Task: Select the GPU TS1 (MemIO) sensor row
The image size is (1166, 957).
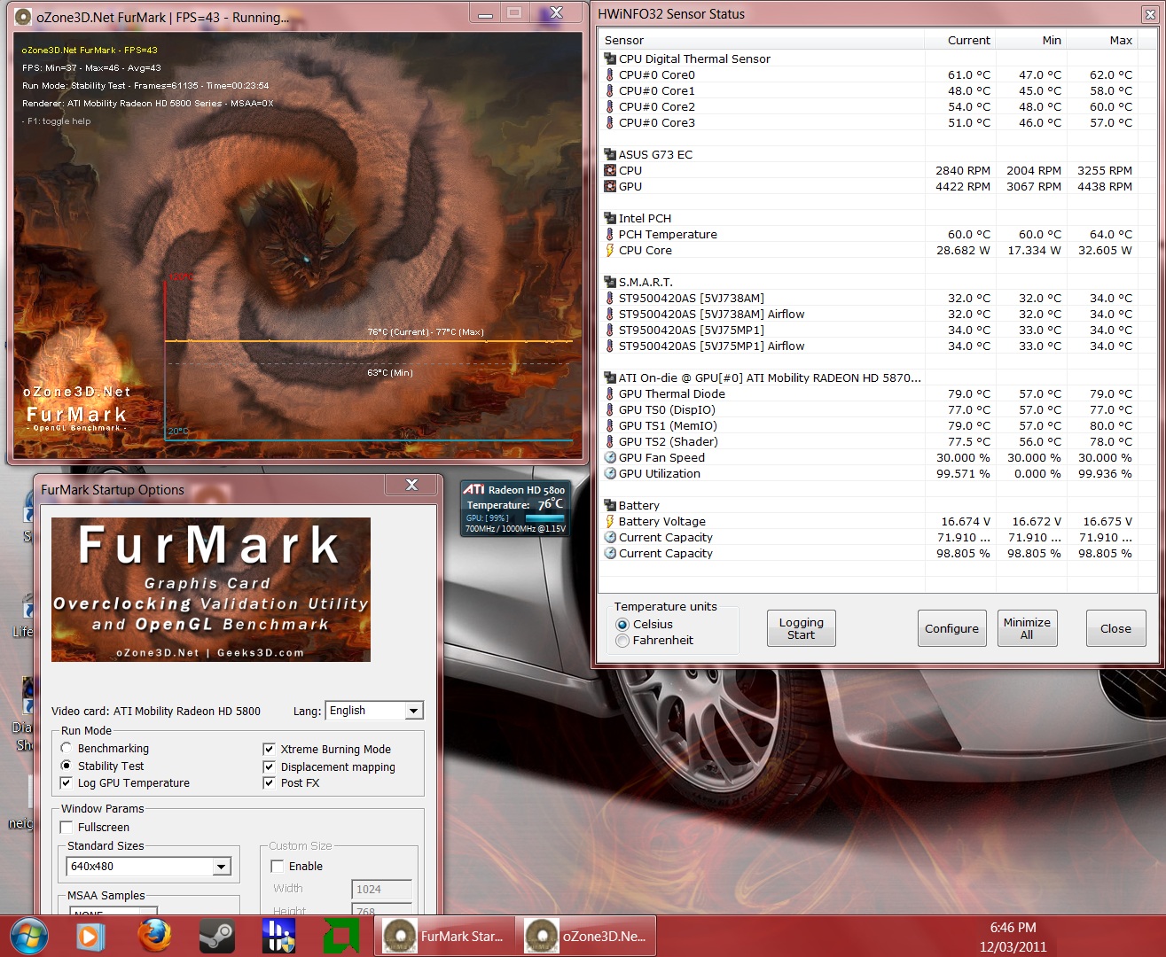Action: pyautogui.click(x=868, y=425)
